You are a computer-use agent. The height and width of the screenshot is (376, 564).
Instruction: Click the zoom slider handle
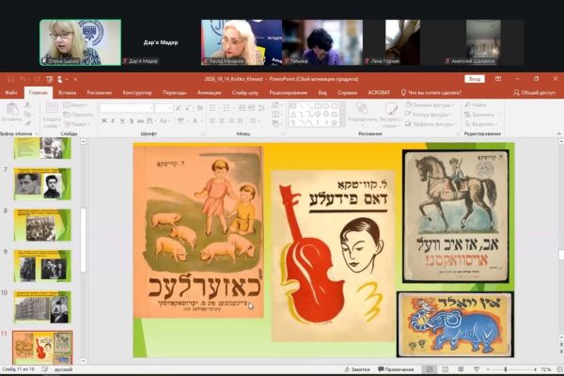pyautogui.click(x=506, y=369)
